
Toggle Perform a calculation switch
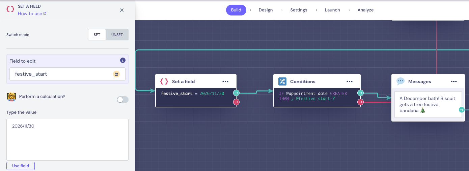(122, 100)
